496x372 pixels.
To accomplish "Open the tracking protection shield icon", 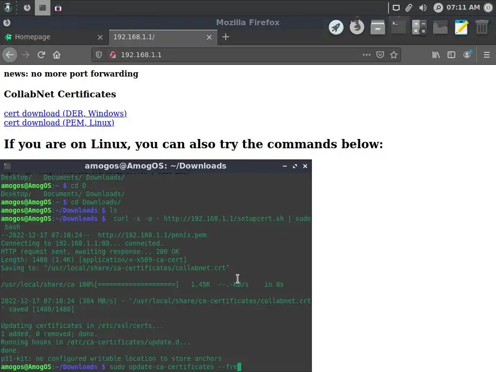I will click(x=99, y=55).
